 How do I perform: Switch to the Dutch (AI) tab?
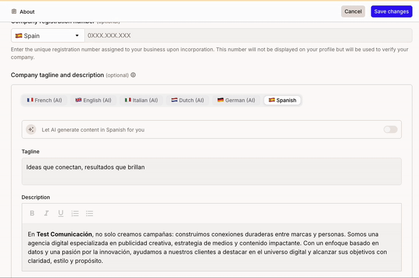click(188, 100)
